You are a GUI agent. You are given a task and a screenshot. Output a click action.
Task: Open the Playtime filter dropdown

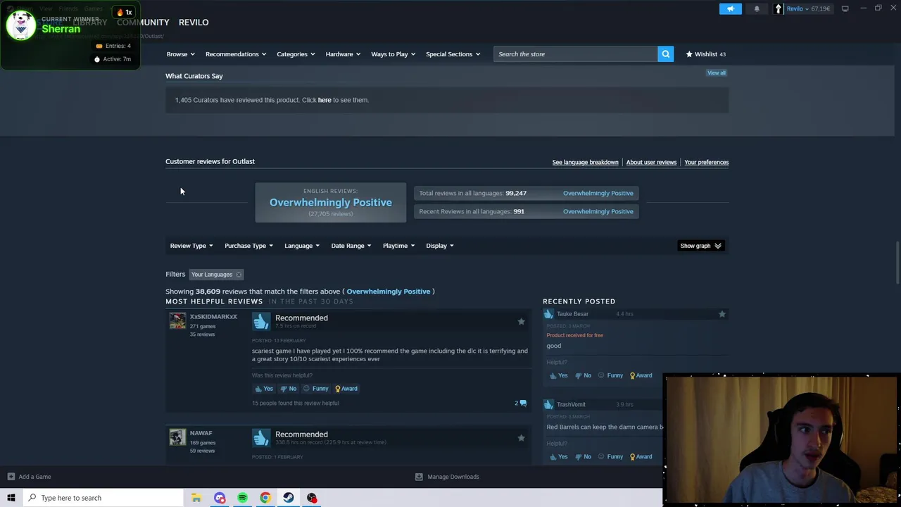(398, 246)
